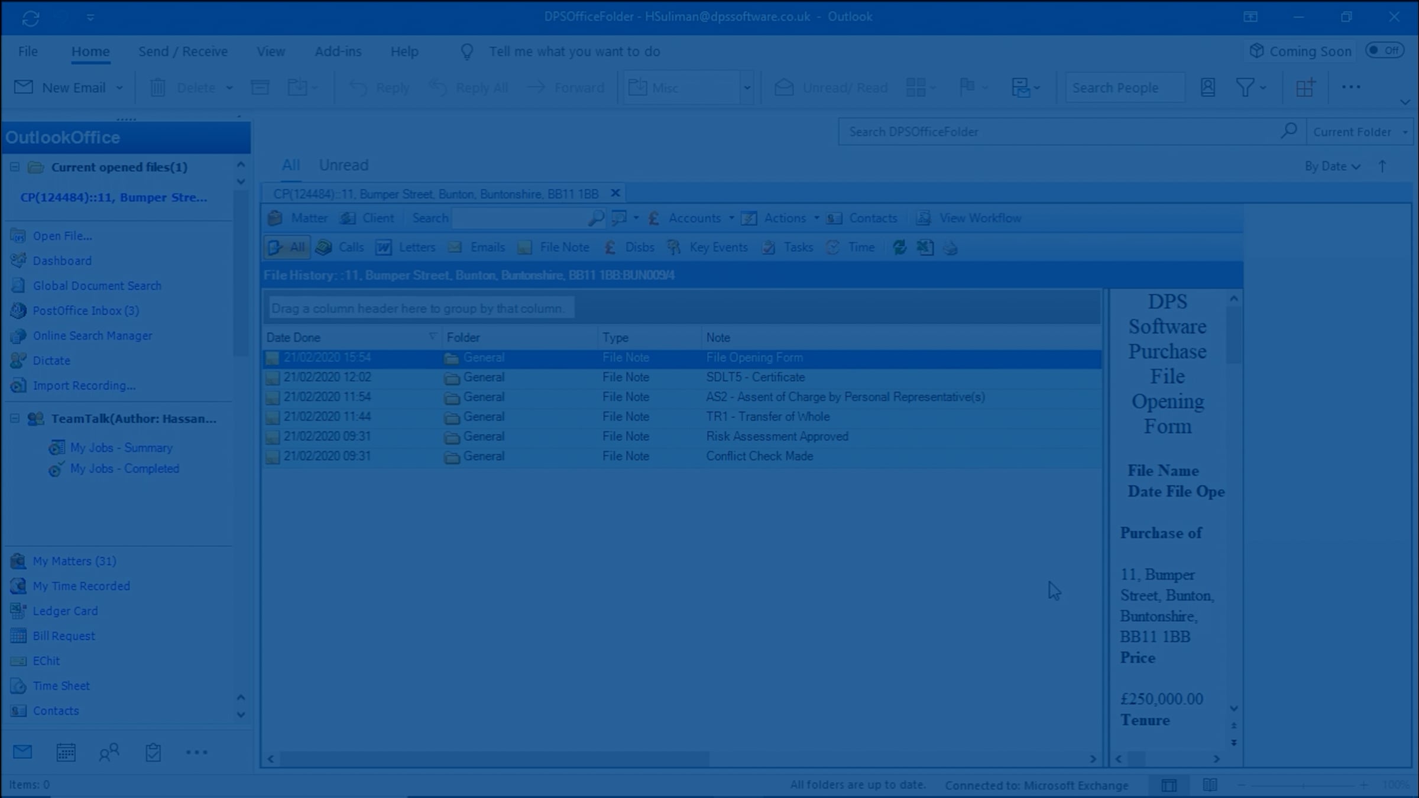Click Tell me what you want to do
The image size is (1419, 798).
[574, 51]
